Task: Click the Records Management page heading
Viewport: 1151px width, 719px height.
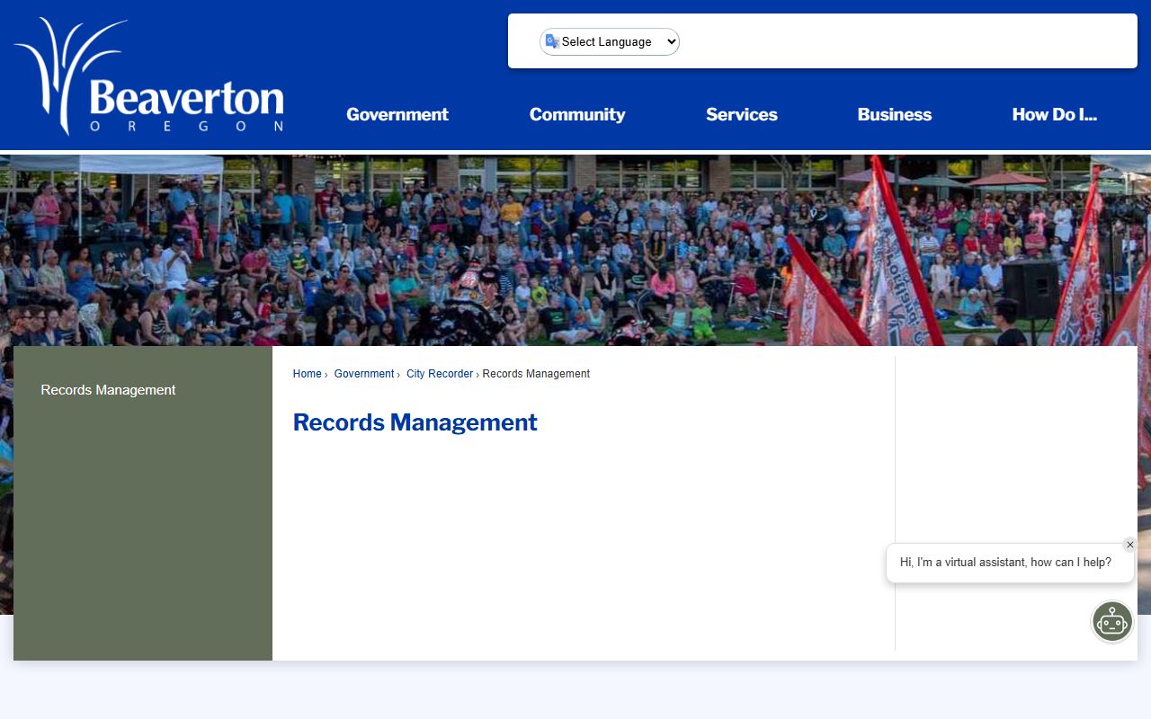Action: (x=415, y=422)
